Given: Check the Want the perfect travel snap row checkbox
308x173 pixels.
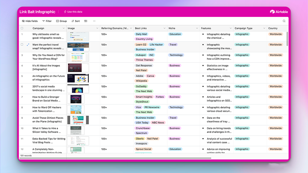Looking at the screenshot, I should [x=22, y=44].
